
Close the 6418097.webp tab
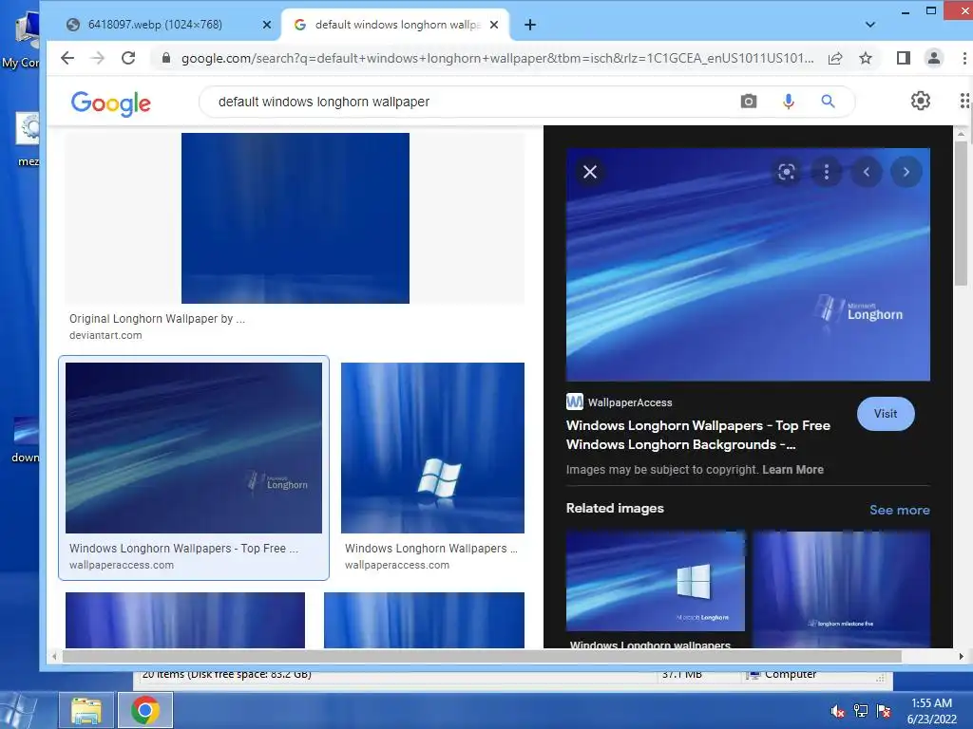[267, 25]
